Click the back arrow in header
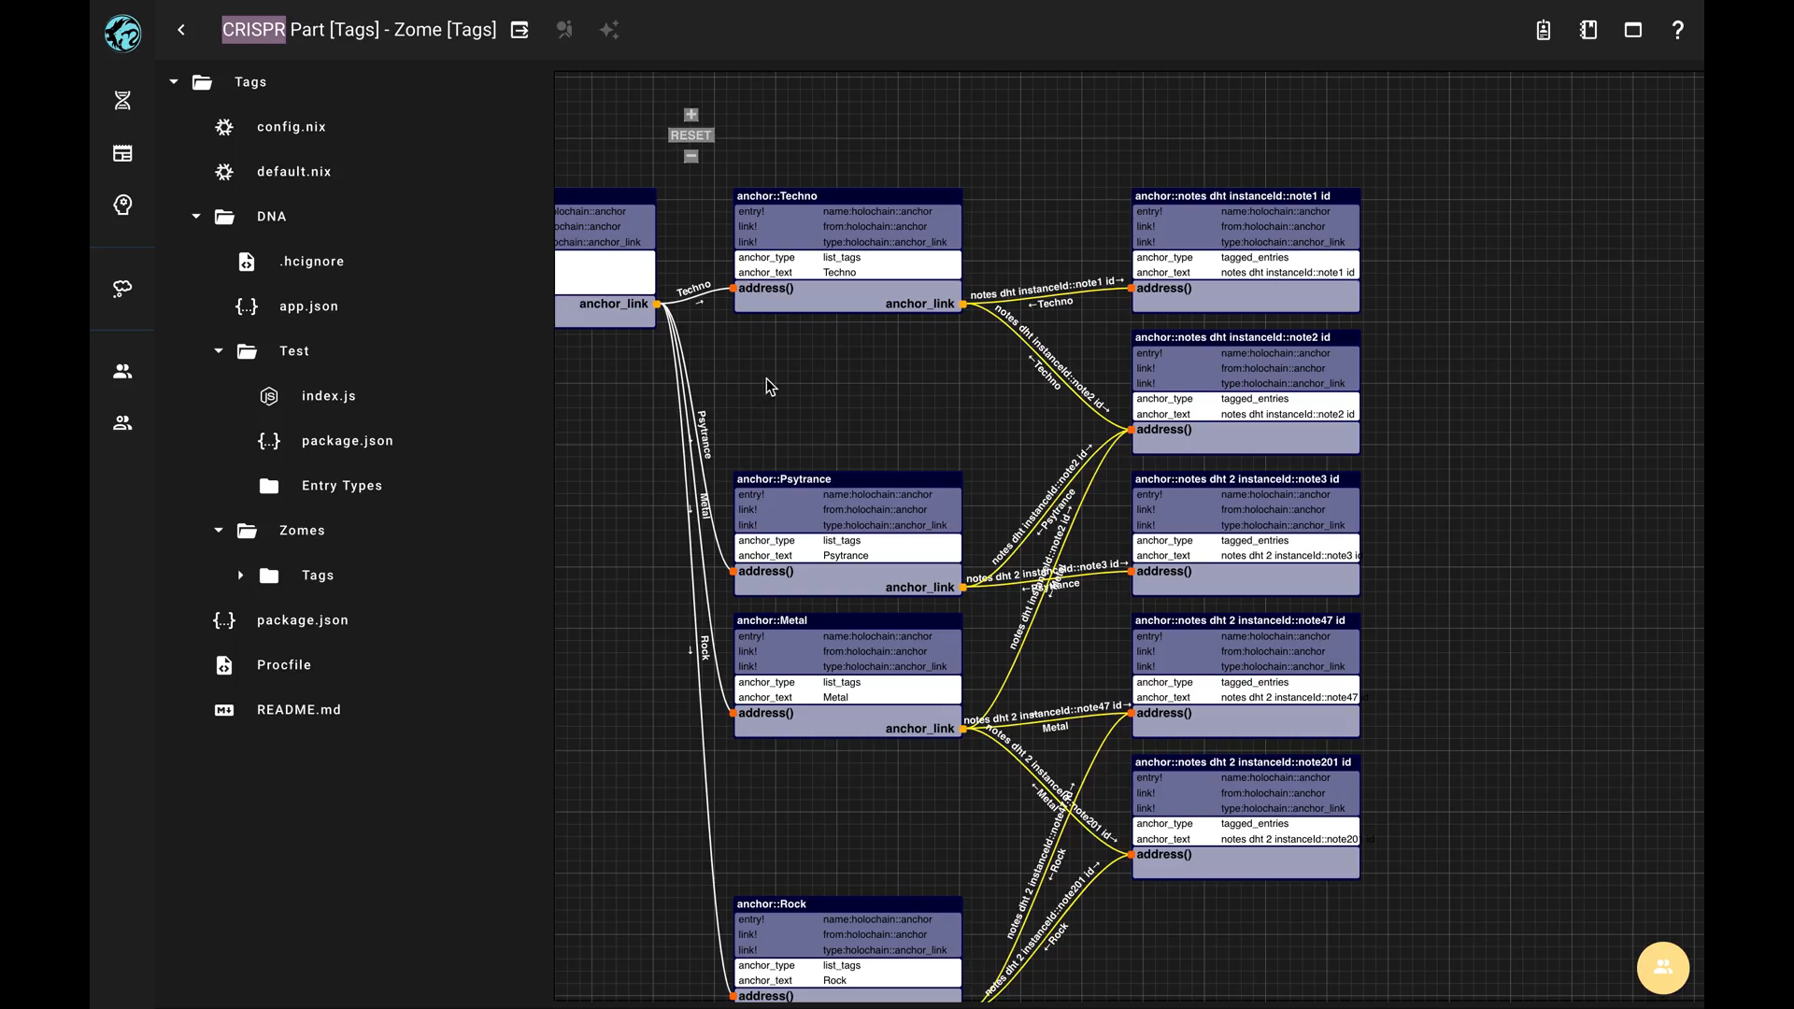Screen dimensions: 1794x1009 click(x=181, y=30)
